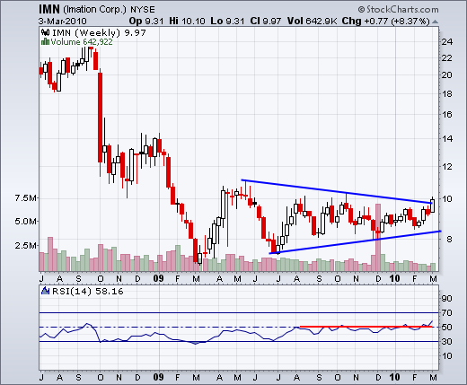Click the 14 label on the price axis

point(447,138)
